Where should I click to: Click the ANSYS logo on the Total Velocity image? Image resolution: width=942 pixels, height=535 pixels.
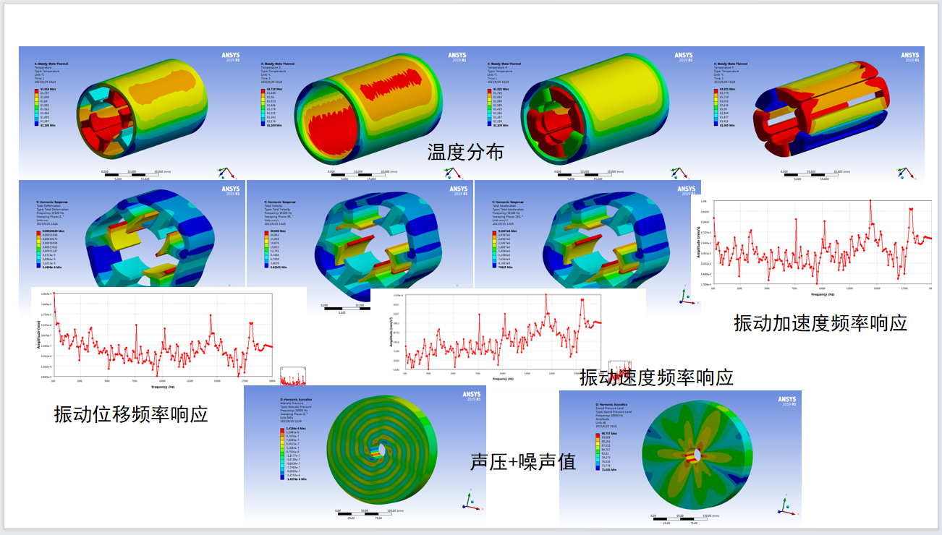[x=457, y=192]
